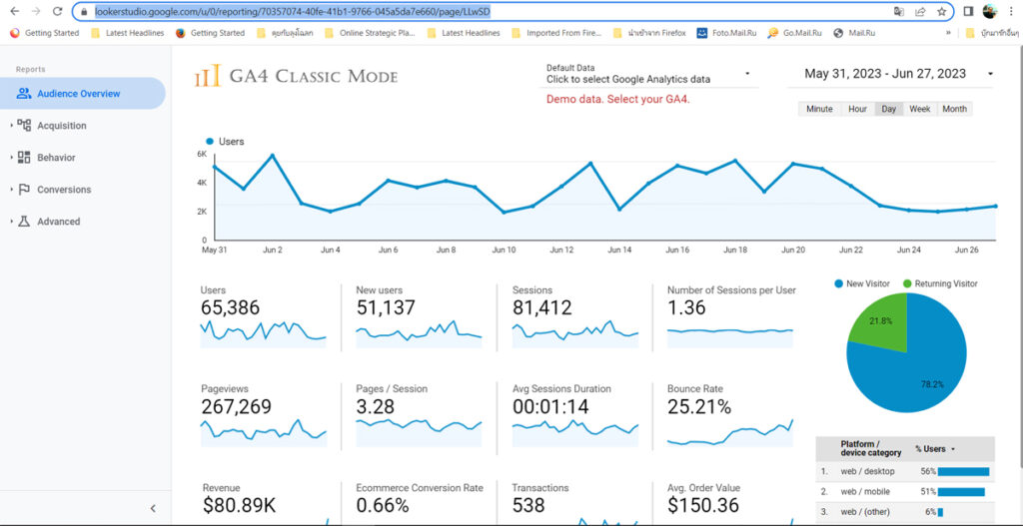1023x526 pixels.
Task: Switch granularity to Month
Action: [x=954, y=109]
